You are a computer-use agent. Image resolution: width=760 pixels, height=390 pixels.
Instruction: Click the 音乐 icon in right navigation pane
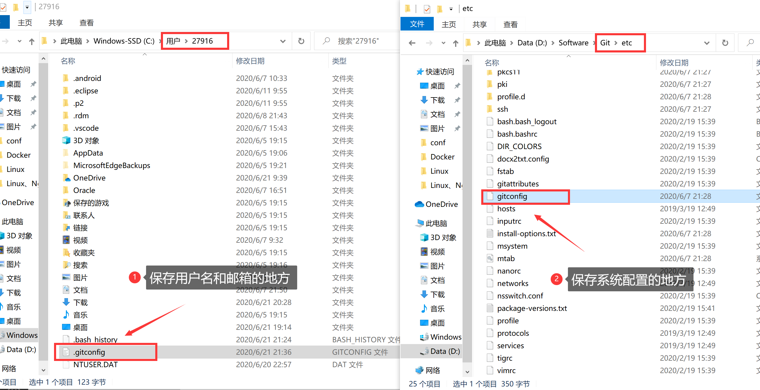(x=424, y=309)
